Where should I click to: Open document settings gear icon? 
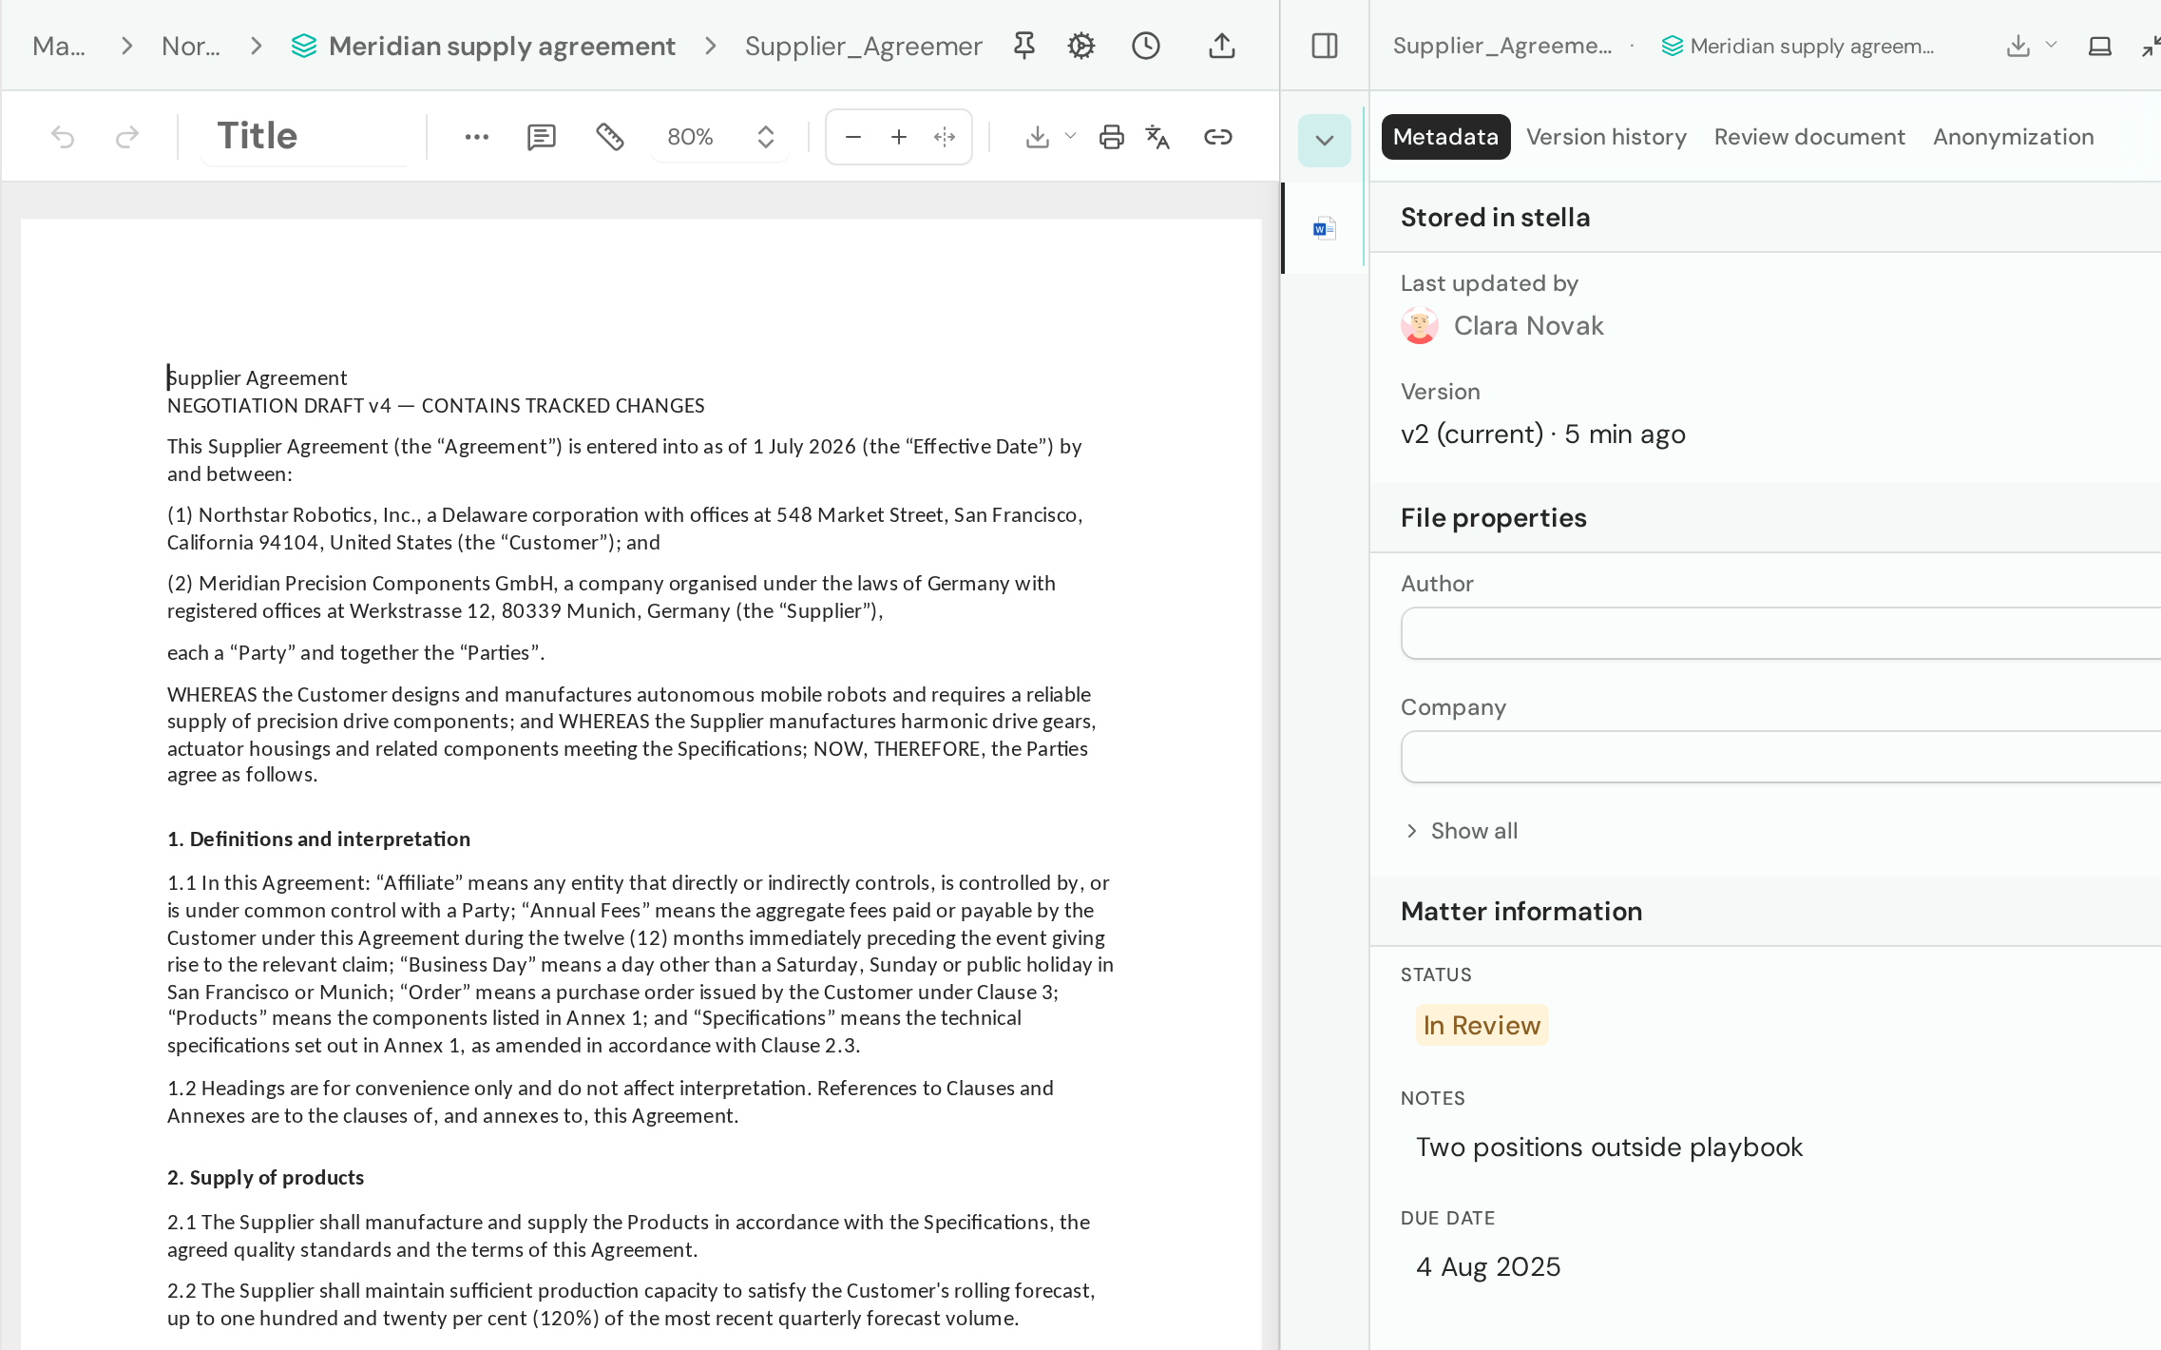coord(1080,46)
